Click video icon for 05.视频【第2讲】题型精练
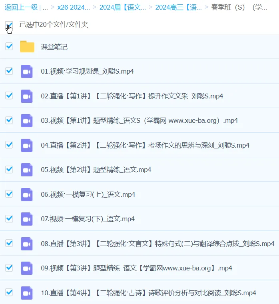279x304 pixels. 27,170
